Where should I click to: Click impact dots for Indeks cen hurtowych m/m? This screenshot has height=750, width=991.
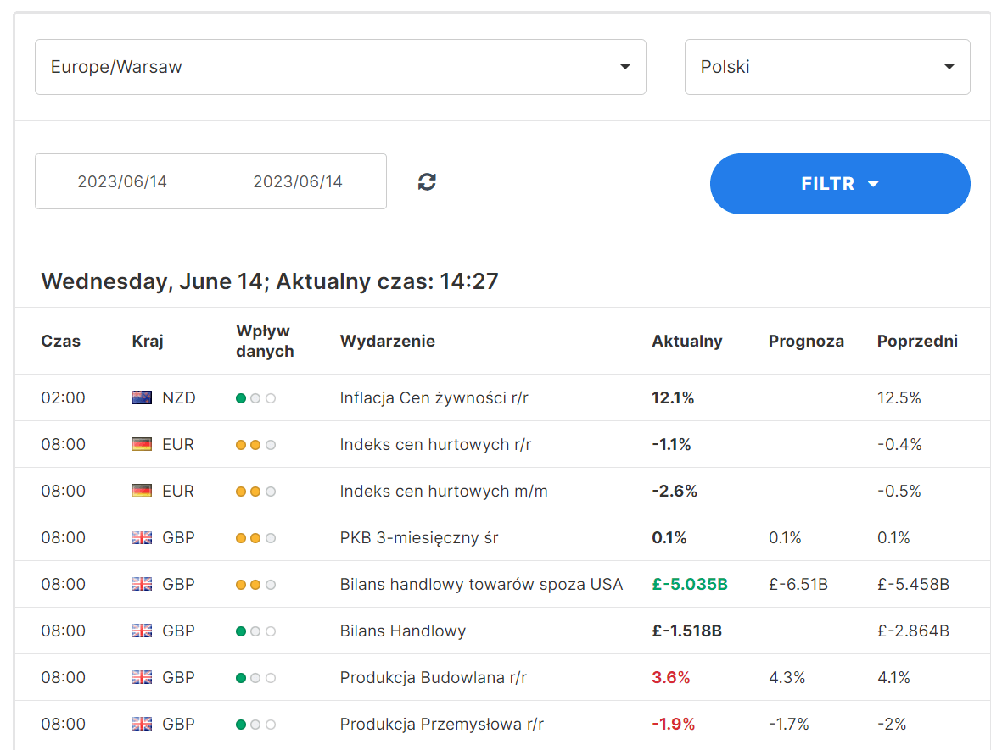coord(255,492)
